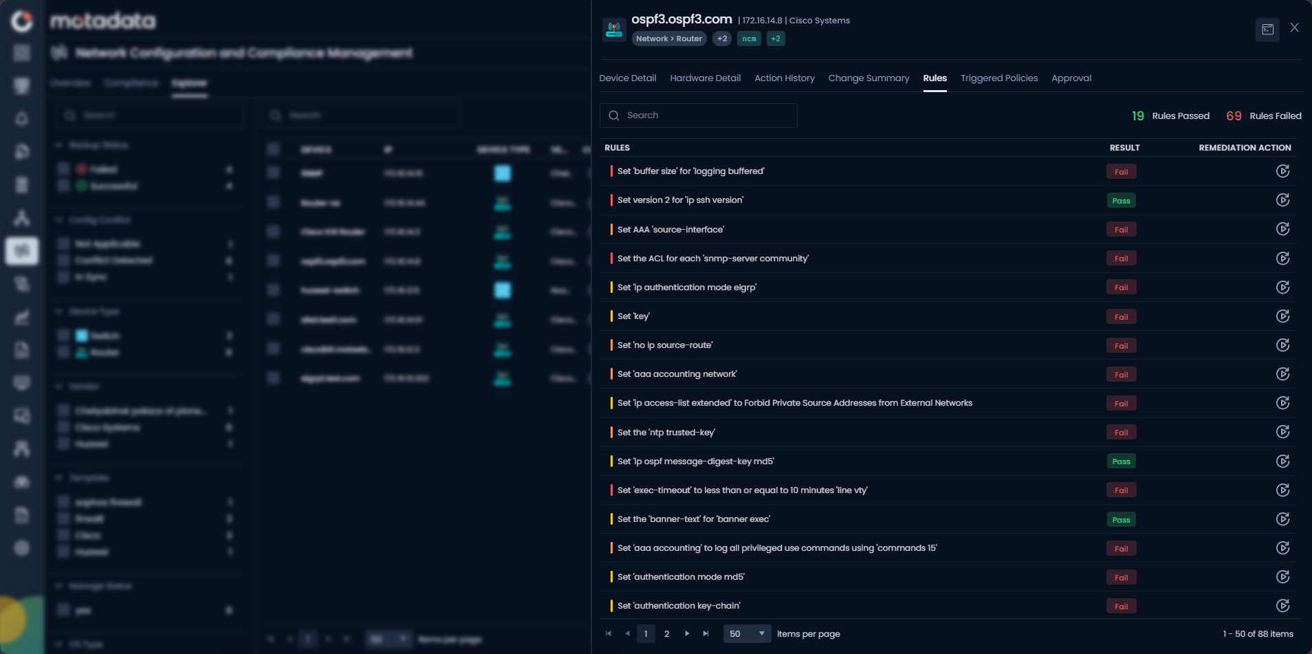Open the Device Detail tab
The height and width of the screenshot is (654, 1312).
coord(627,78)
